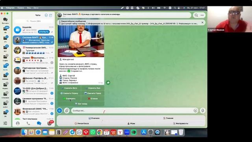Select 'В начало' keyboard button

pyautogui.click(x=94, y=118)
